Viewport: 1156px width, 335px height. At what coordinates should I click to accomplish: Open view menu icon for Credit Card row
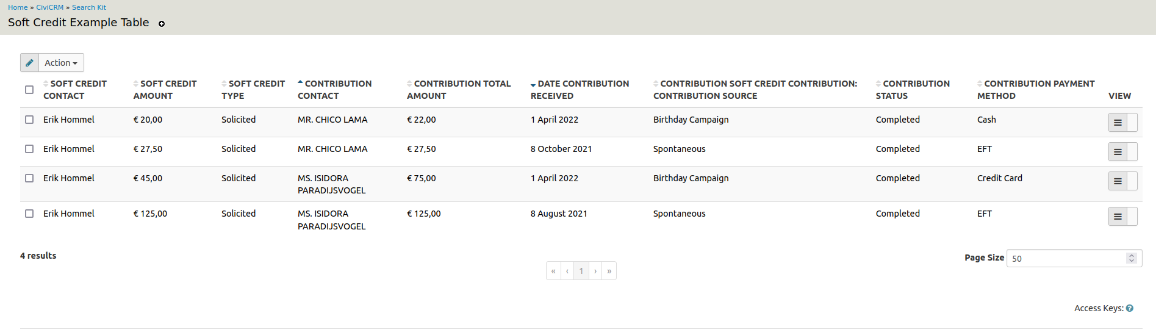point(1118,181)
